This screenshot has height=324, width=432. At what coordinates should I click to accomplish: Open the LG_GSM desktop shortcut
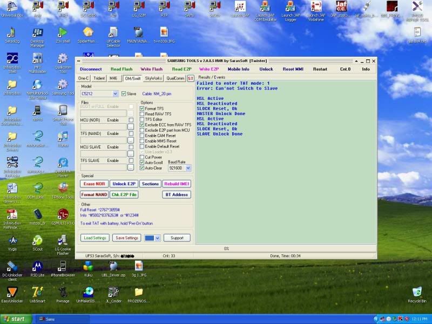point(139,9)
